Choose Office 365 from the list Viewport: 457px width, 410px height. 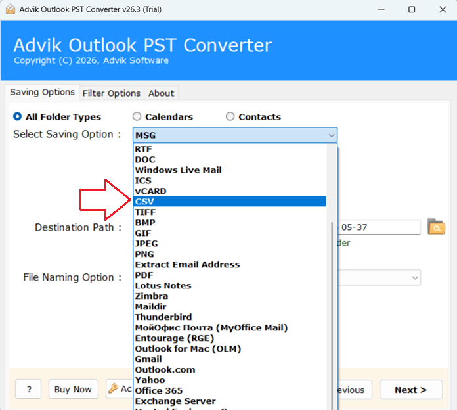(x=230, y=390)
